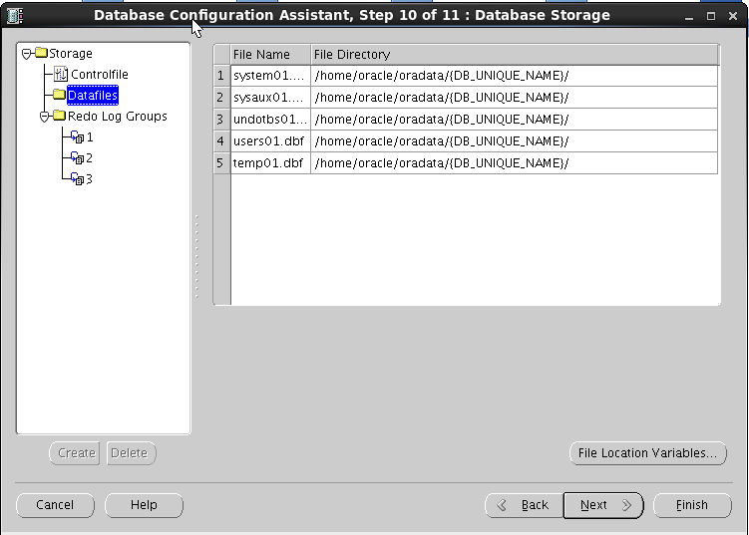
Task: Select row header number 3
Action: coord(221,120)
